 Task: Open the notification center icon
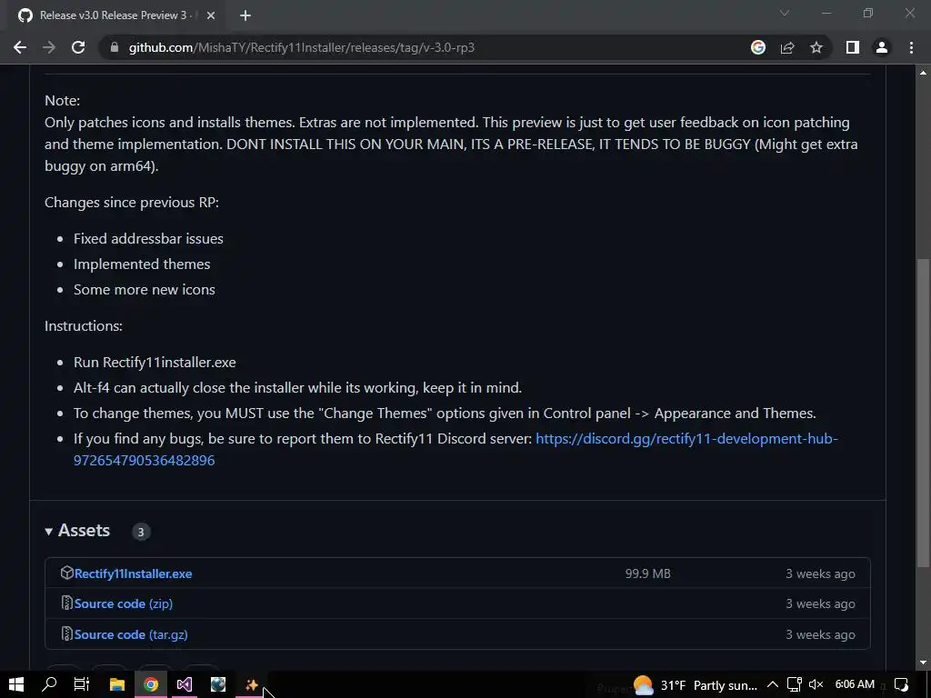[x=901, y=685]
